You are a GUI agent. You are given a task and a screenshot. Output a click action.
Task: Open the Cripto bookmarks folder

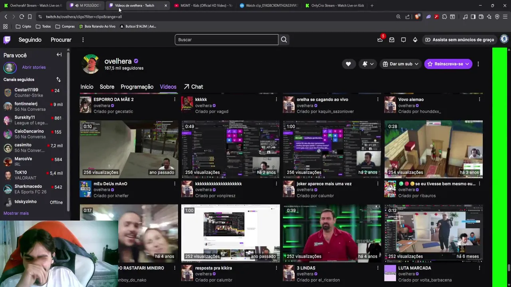23,26
